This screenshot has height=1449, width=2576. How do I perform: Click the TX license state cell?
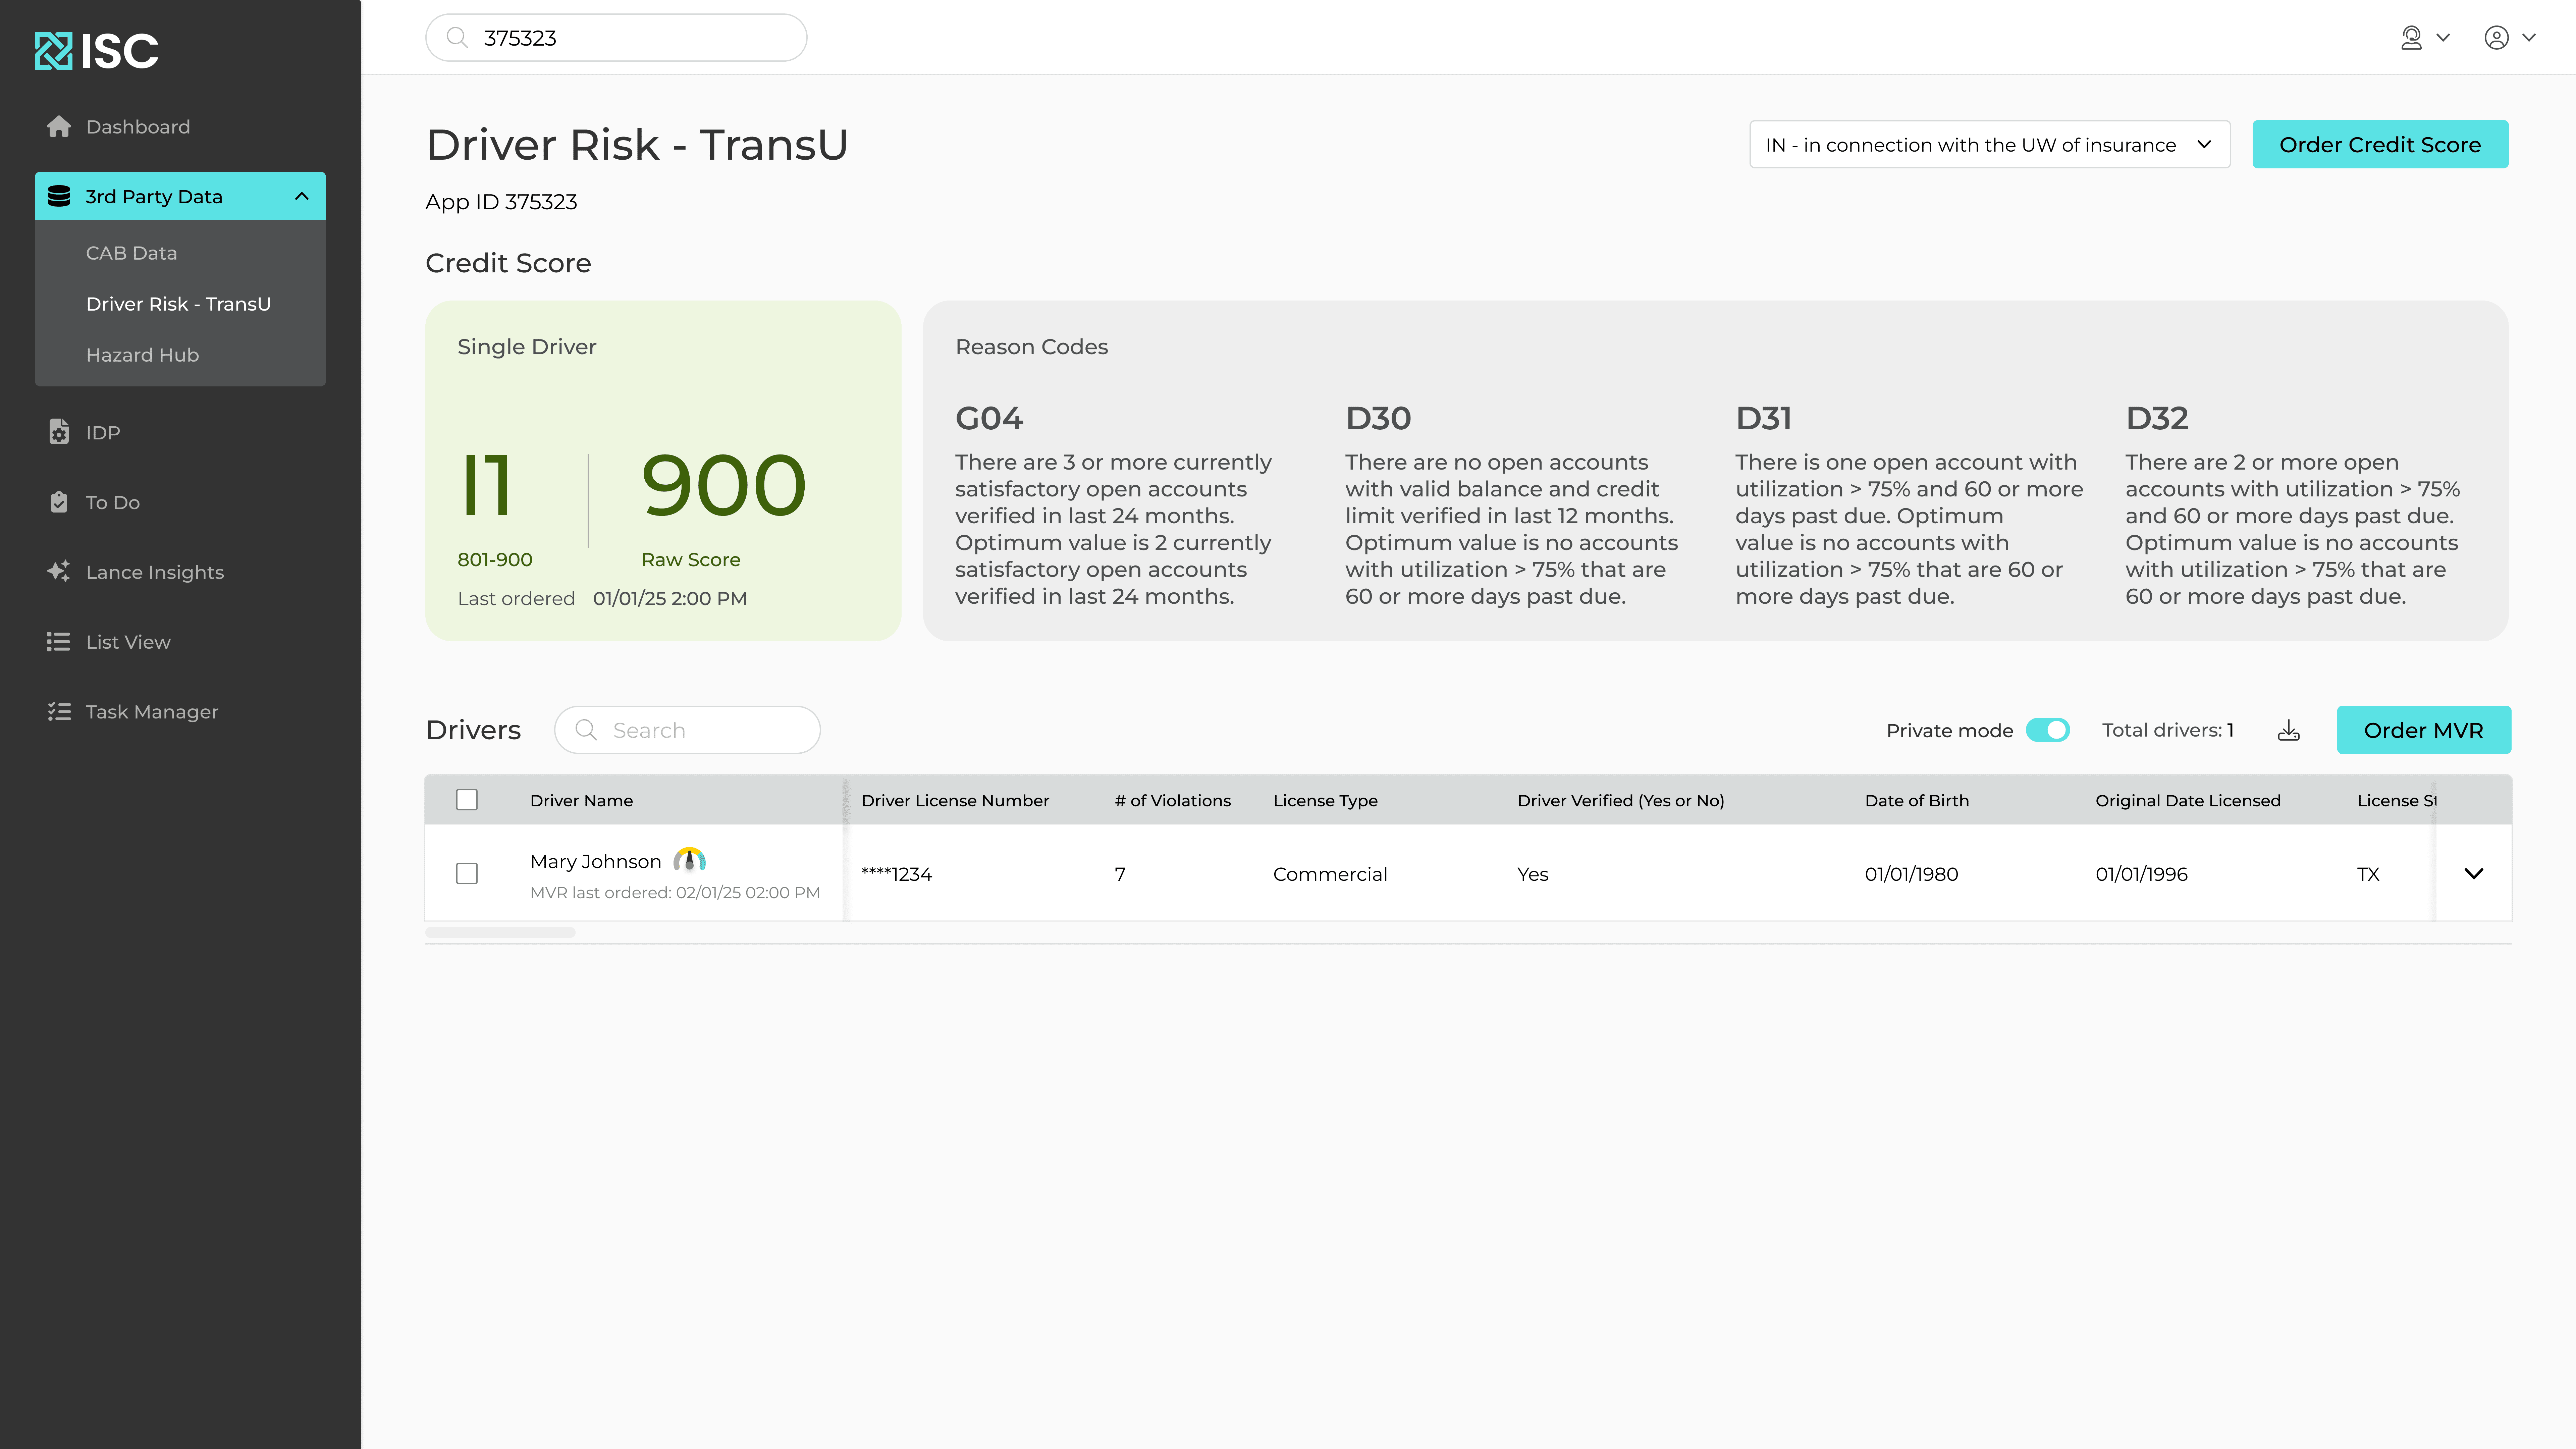[2368, 874]
